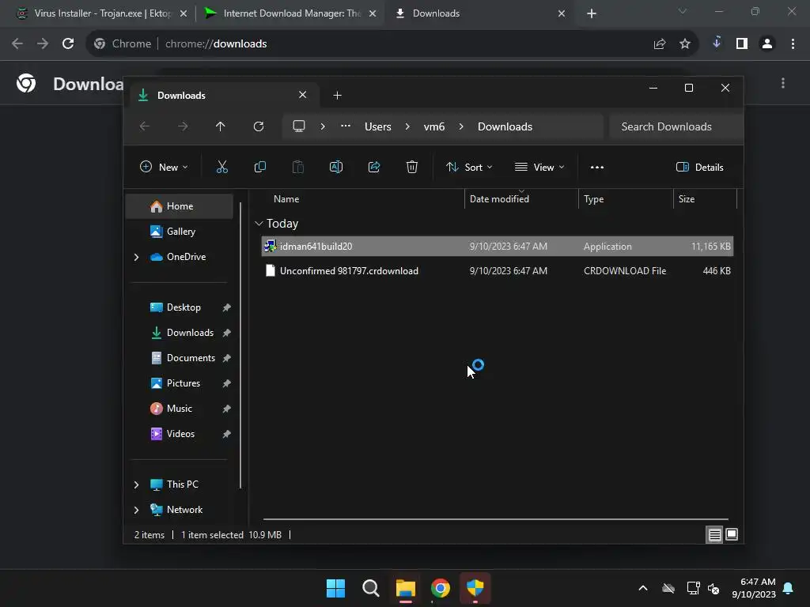Open Windows Start menu

click(335, 588)
